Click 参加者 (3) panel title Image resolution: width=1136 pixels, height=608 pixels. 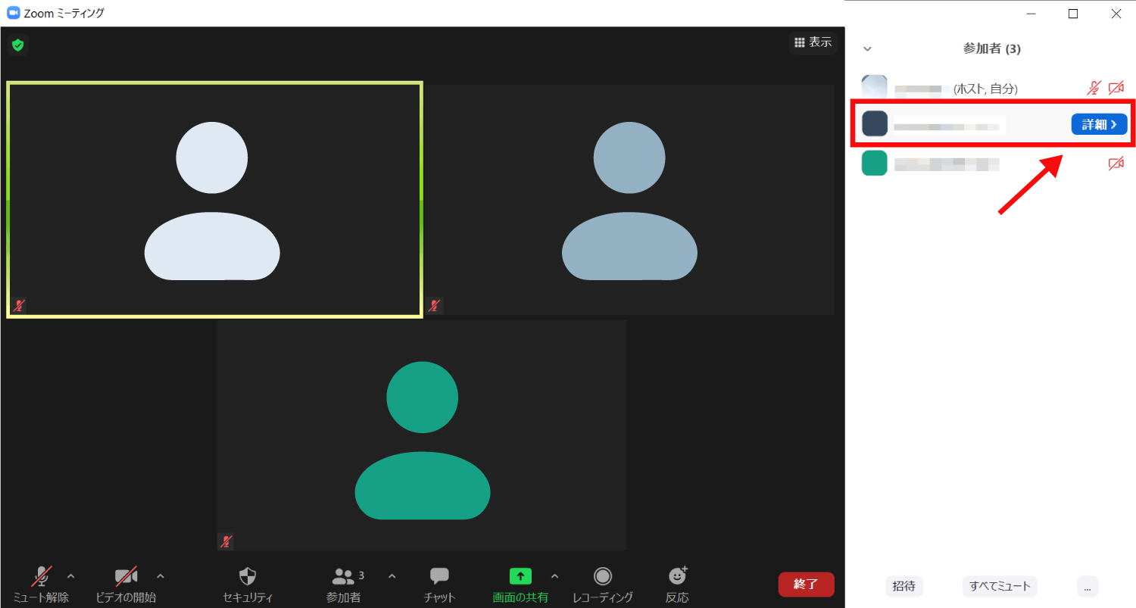pyautogui.click(x=992, y=48)
